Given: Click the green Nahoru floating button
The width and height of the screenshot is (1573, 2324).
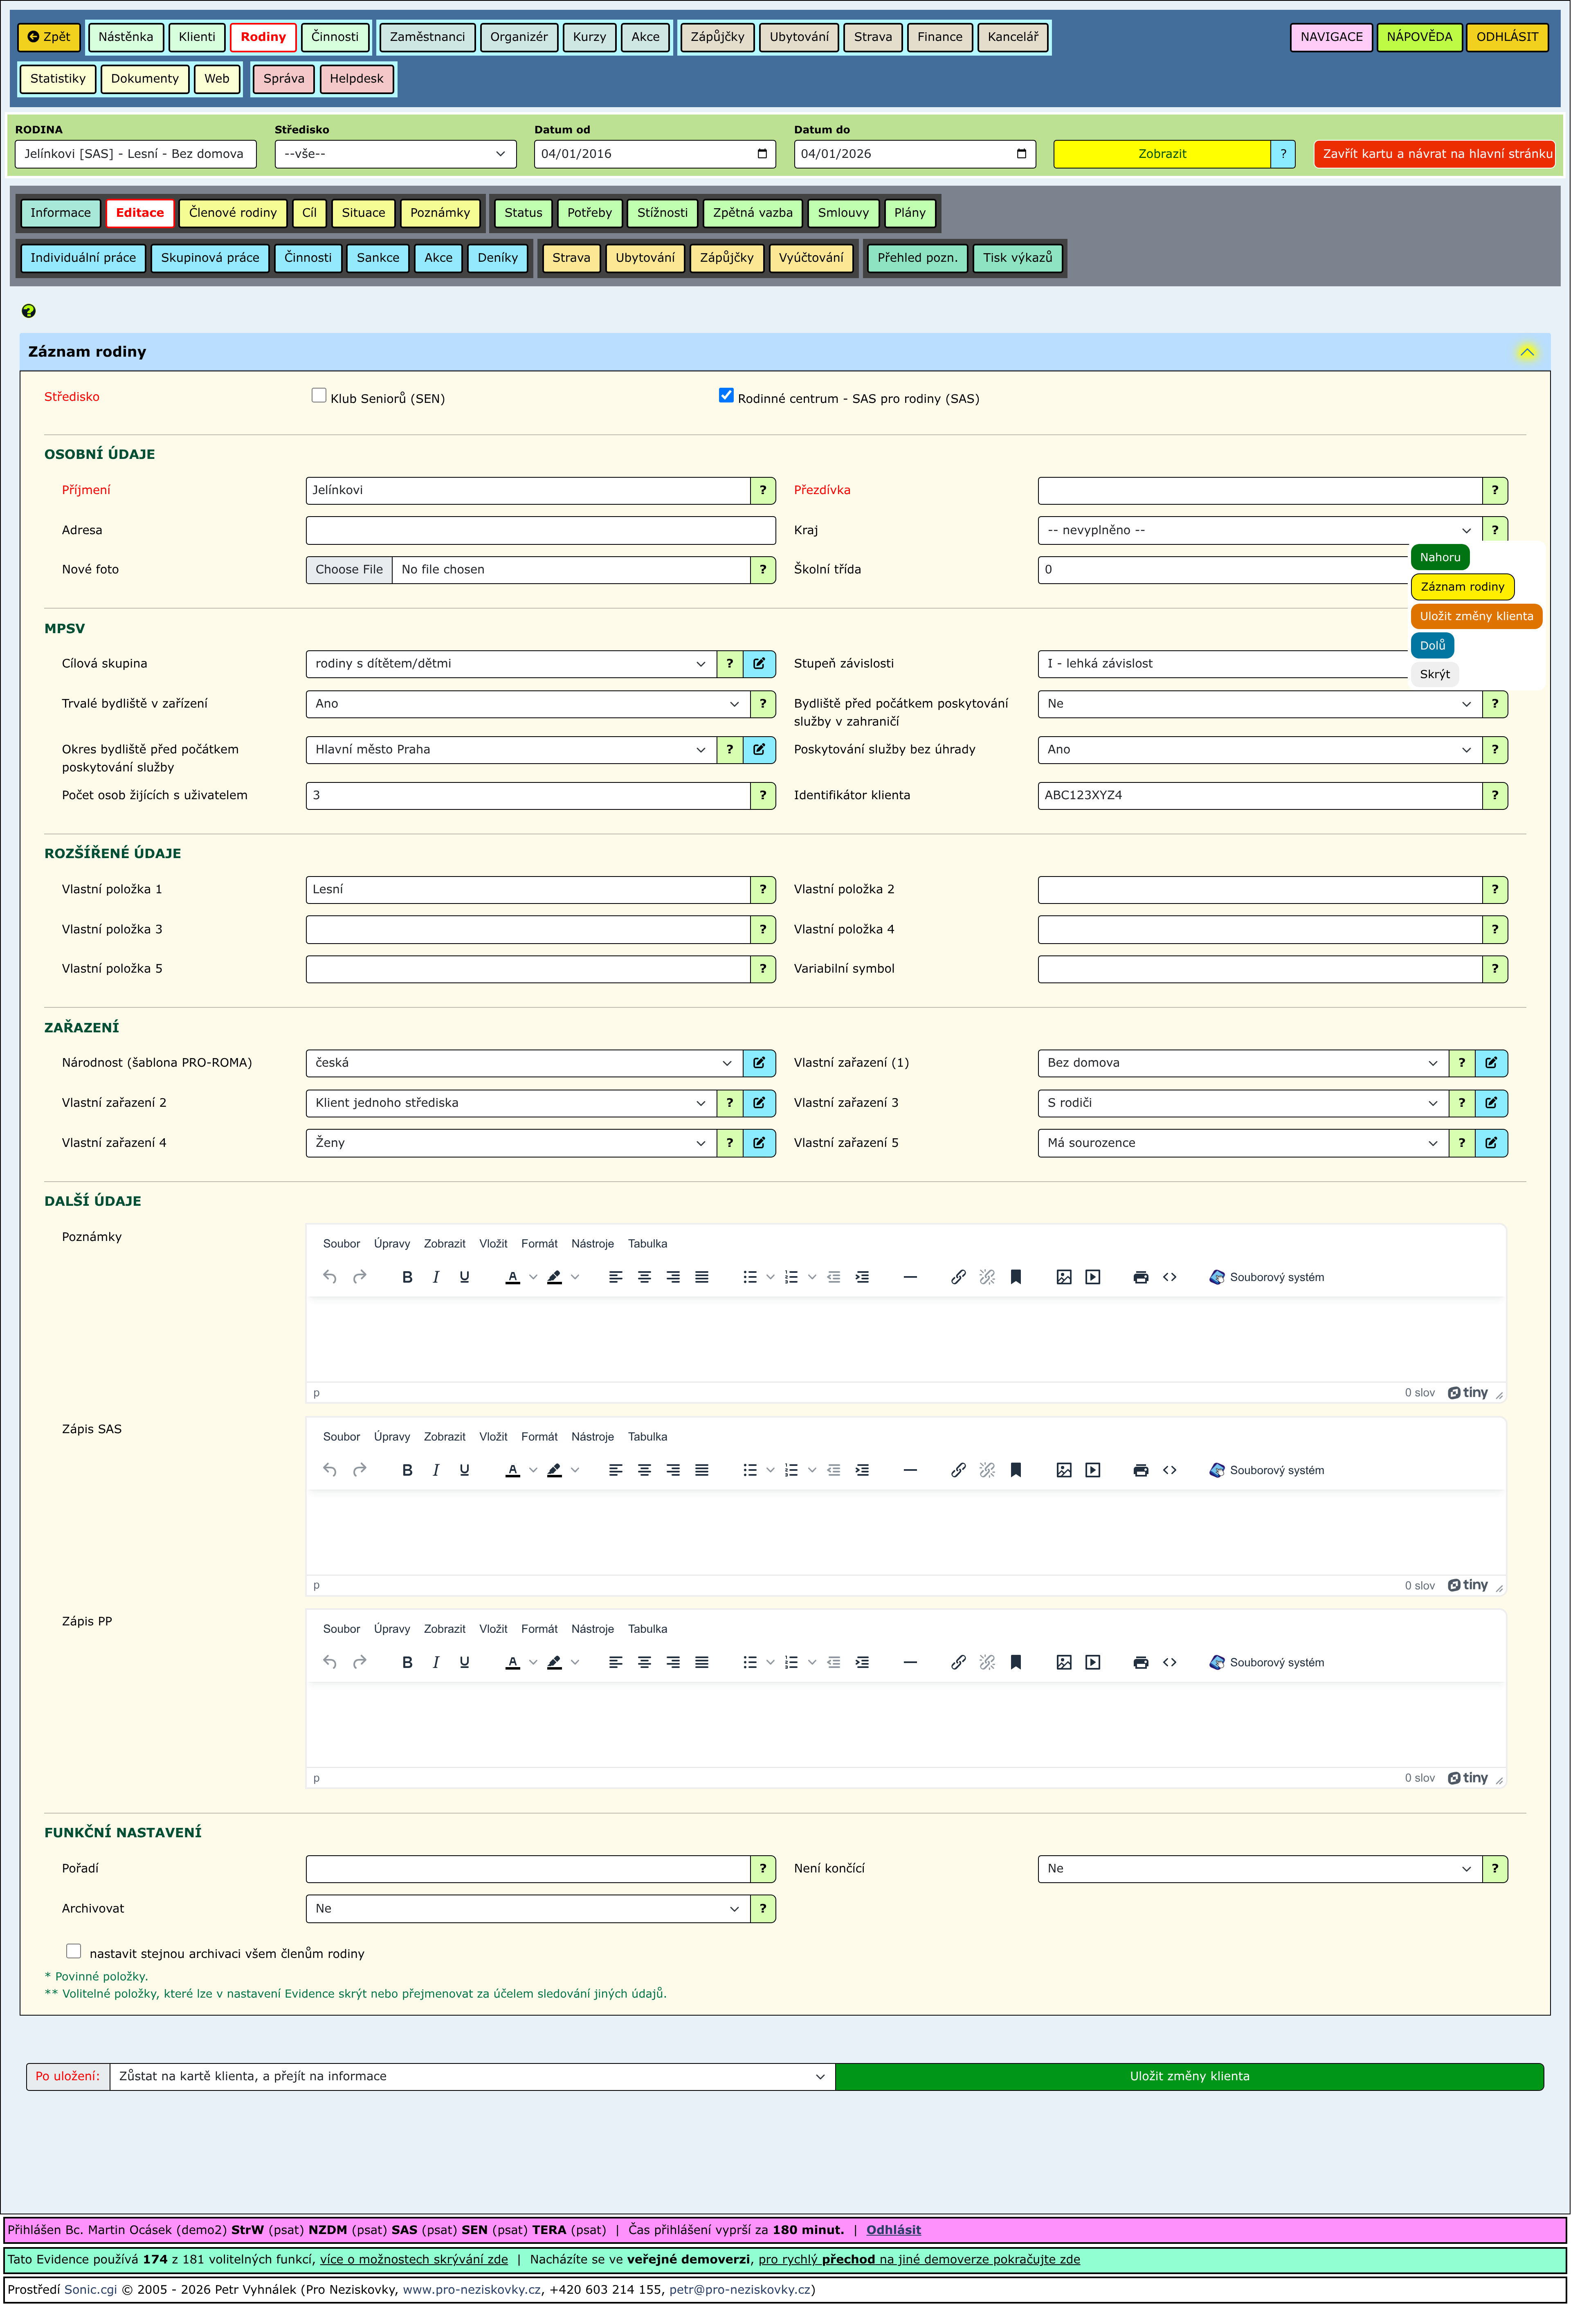Looking at the screenshot, I should pyautogui.click(x=1440, y=558).
